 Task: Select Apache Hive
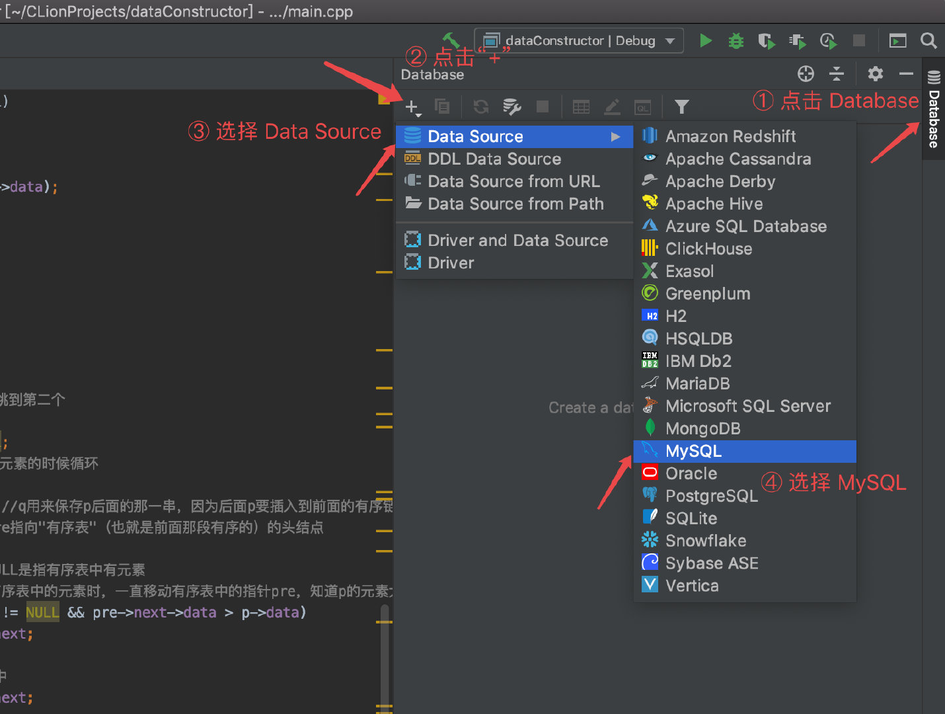pos(745,204)
